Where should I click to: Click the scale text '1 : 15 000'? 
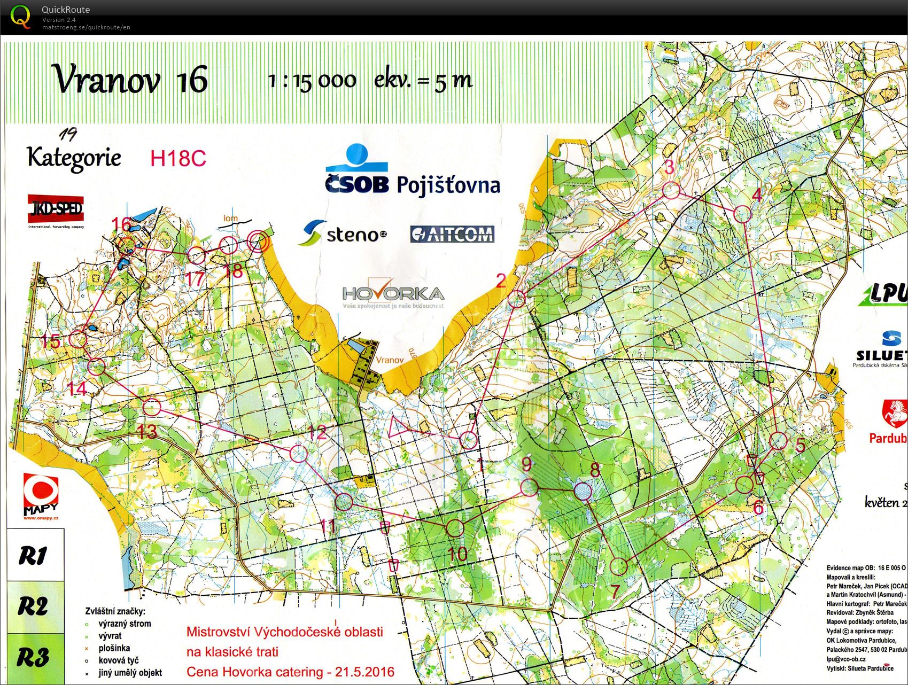312,81
